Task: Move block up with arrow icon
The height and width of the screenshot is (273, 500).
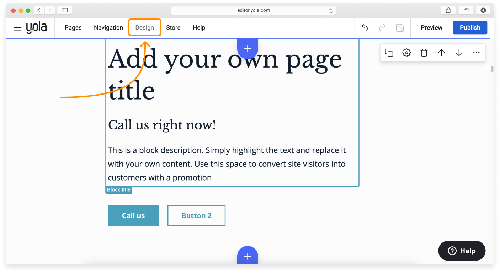Action: pyautogui.click(x=441, y=53)
